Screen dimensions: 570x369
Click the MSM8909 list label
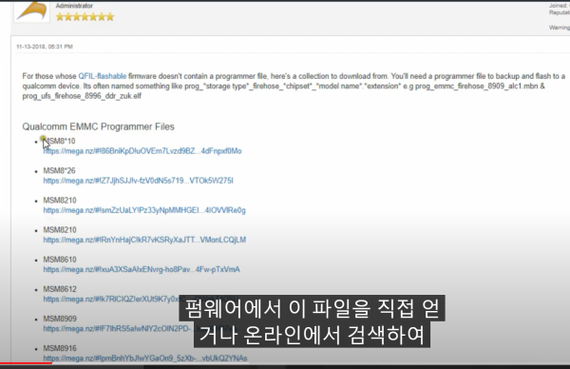(x=60, y=319)
